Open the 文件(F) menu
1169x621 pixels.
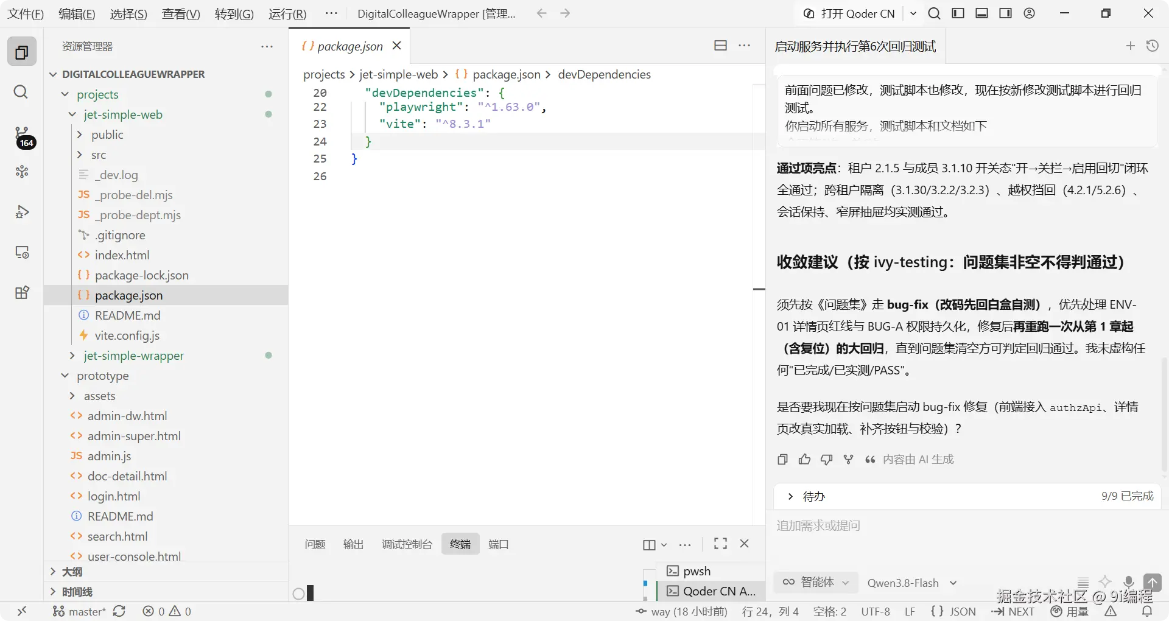click(x=26, y=14)
